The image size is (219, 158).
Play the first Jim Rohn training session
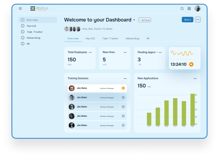pyautogui.click(x=123, y=88)
